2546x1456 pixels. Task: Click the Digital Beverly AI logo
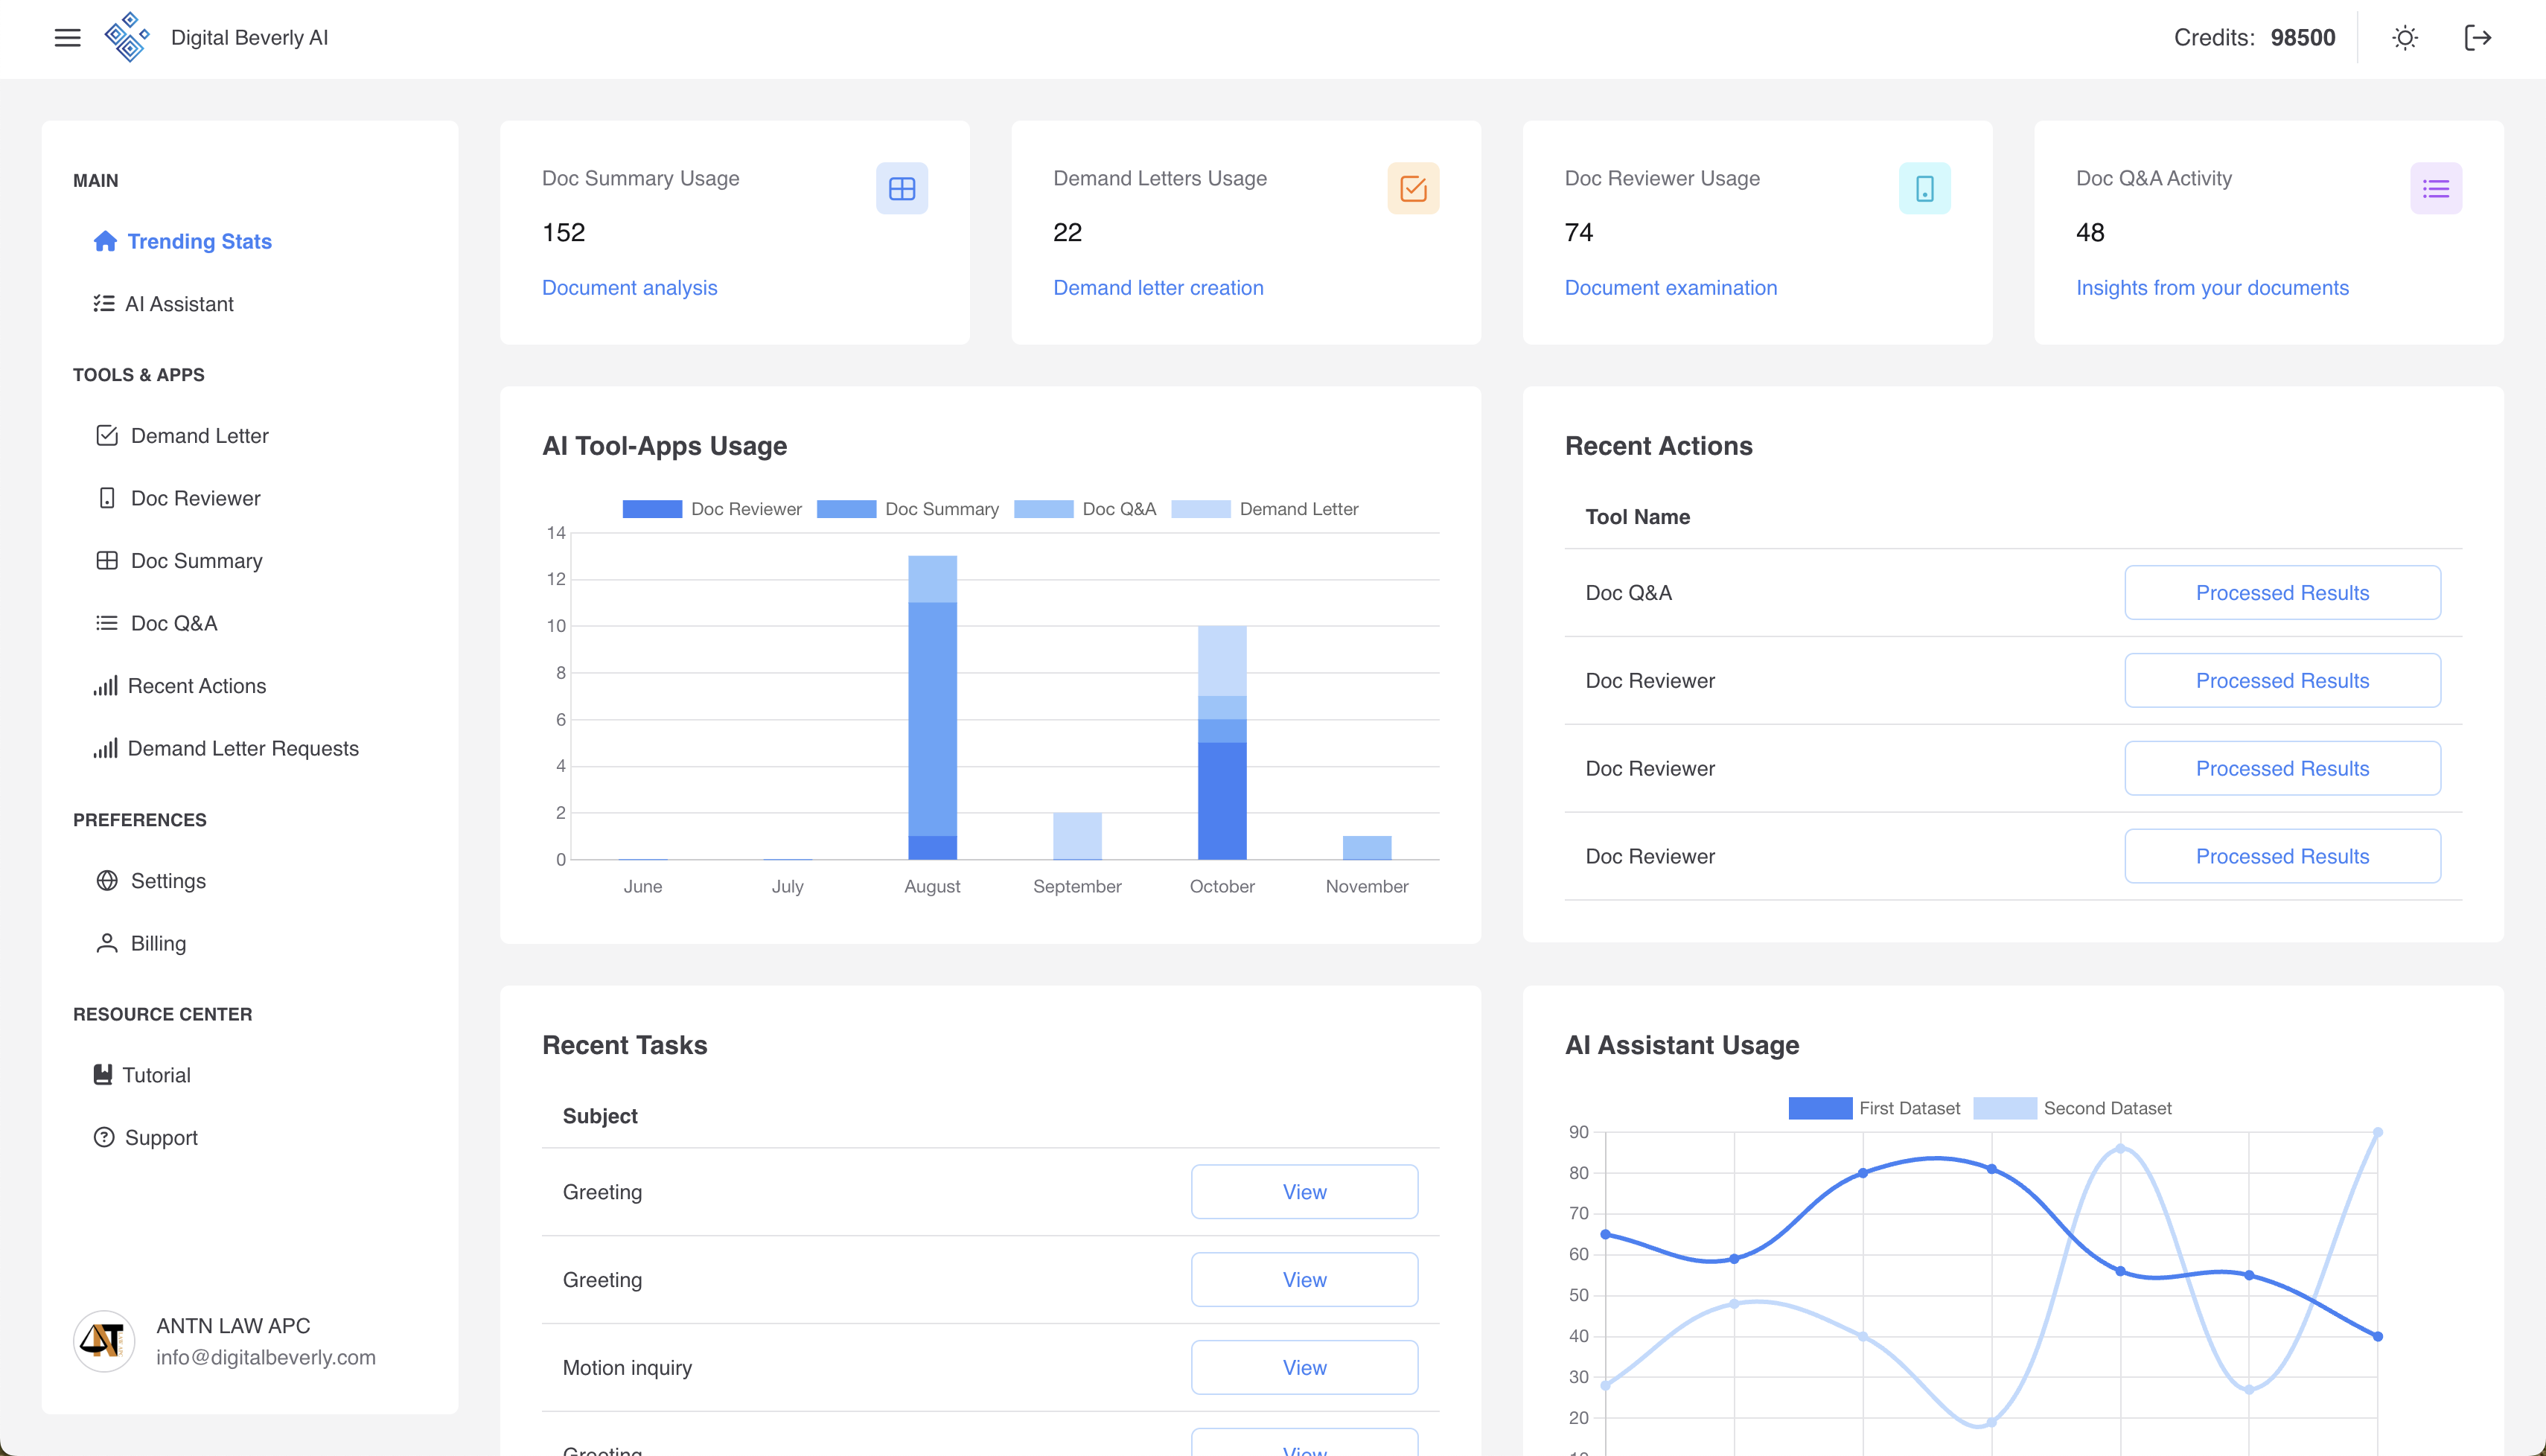click(x=127, y=37)
